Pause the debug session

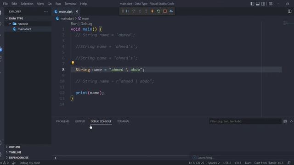tap(128, 11)
